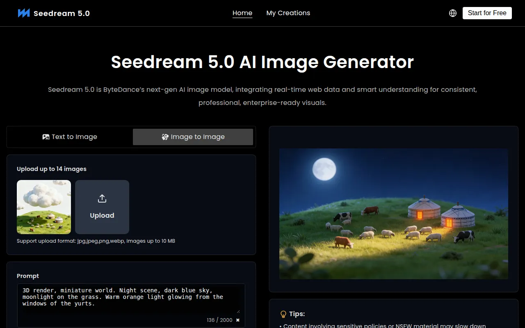This screenshot has height=328, width=525.
Task: Select the Image to Image tab
Action: click(x=193, y=137)
